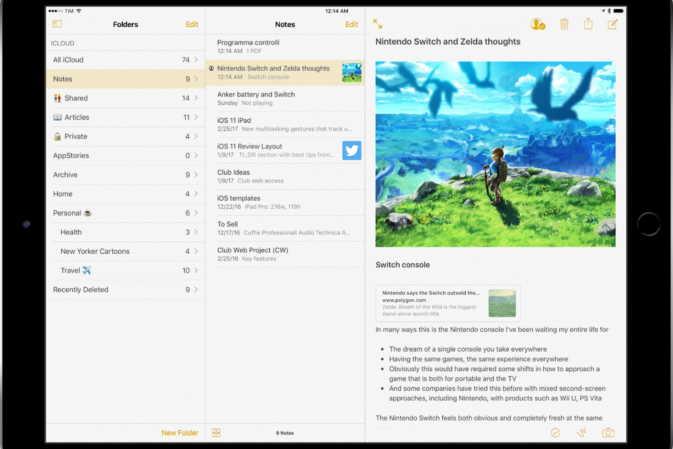Toggle the folders sidebar panel icon

coord(57,24)
